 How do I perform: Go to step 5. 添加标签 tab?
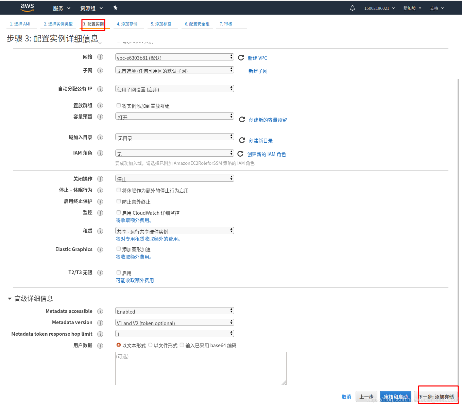click(x=161, y=24)
